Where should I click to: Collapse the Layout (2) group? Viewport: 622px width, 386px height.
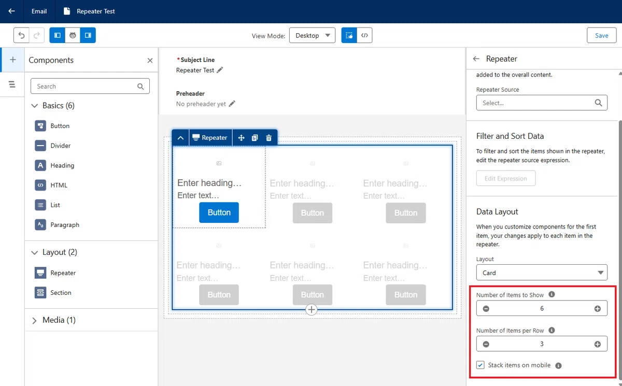[35, 252]
